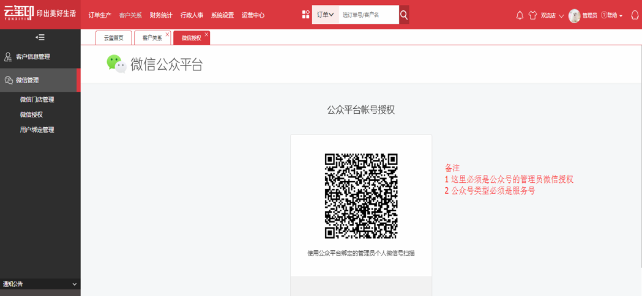Open the notification bell icon
The height and width of the screenshot is (296, 642).
(x=520, y=15)
